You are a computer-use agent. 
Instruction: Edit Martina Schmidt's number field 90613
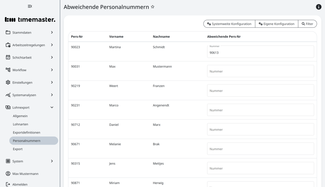[x=260, y=52]
